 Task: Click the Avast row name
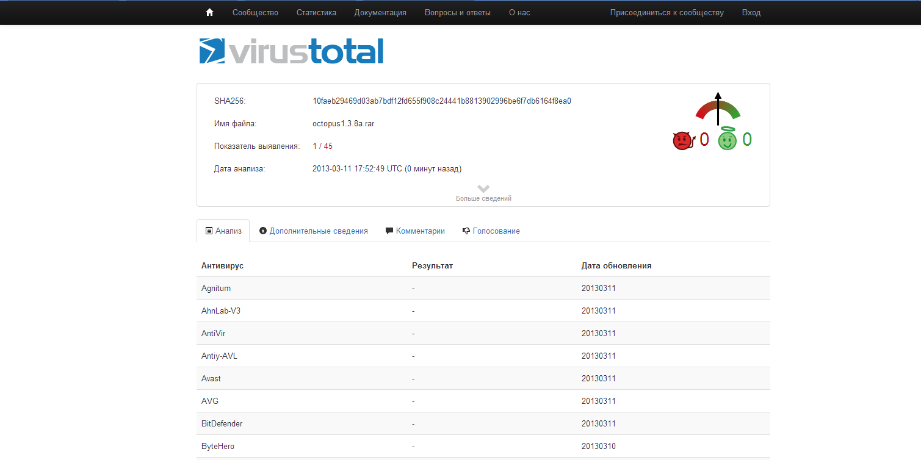coord(211,378)
